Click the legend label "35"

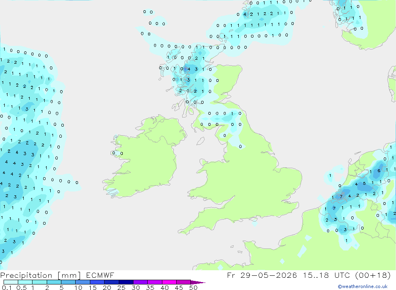click(150, 288)
